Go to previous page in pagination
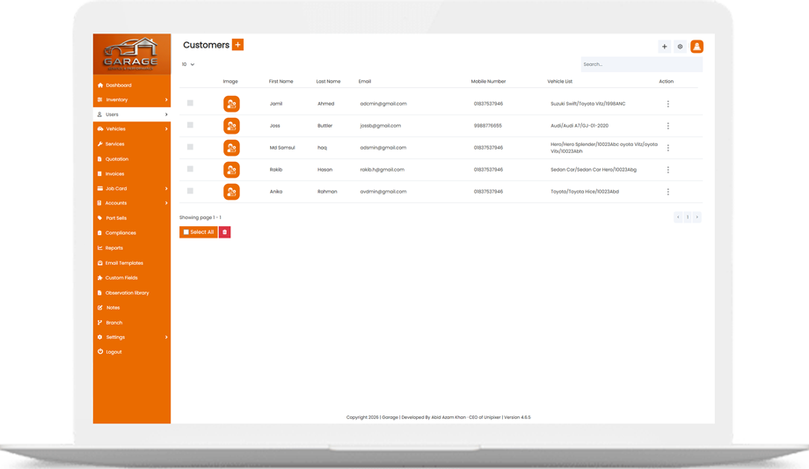Image resolution: width=809 pixels, height=469 pixels. [678, 217]
